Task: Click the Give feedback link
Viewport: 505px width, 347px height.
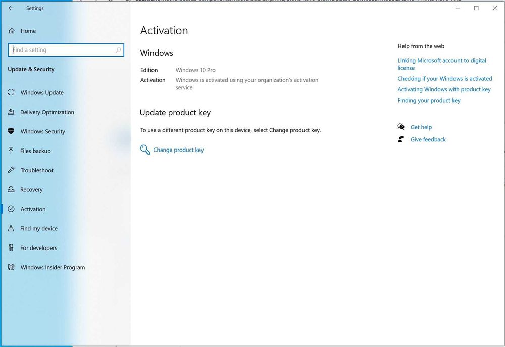Action: (x=428, y=139)
